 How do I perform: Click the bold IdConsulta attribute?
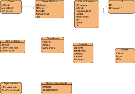(x=80, y=51)
